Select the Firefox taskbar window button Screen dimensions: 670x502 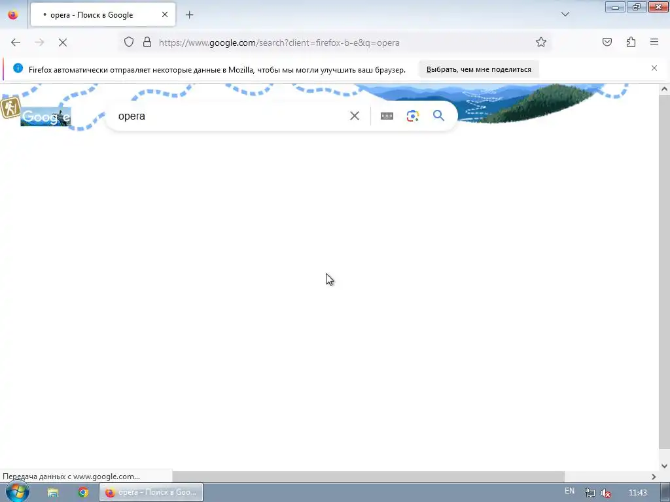151,492
